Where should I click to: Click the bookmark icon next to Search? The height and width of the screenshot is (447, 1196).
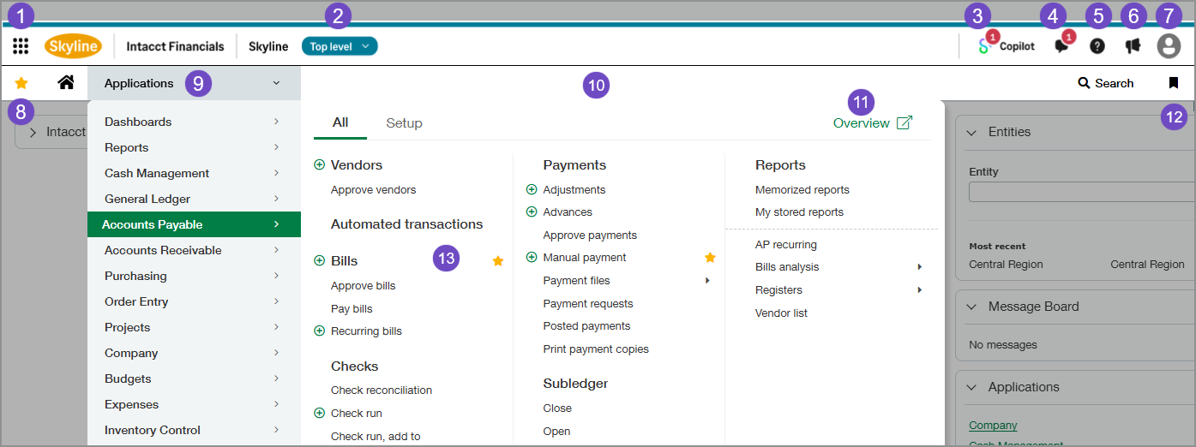(1174, 83)
